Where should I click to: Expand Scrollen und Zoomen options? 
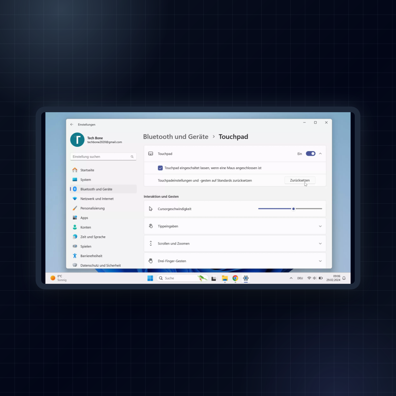pyautogui.click(x=320, y=244)
